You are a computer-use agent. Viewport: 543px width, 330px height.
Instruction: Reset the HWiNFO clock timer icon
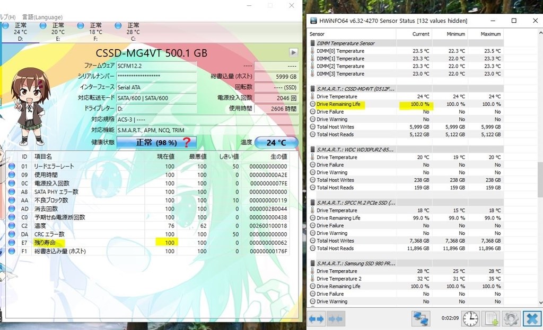[x=471, y=318]
